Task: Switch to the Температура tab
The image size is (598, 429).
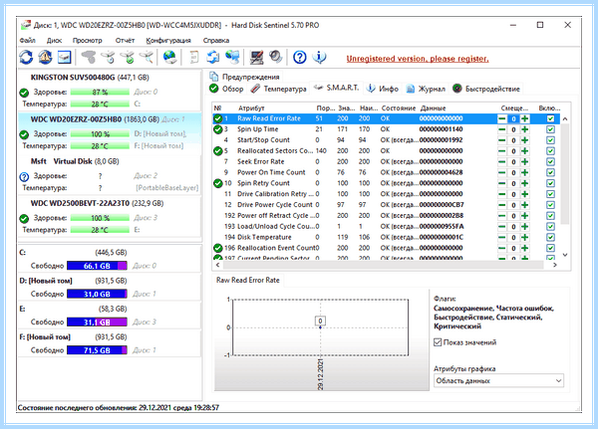Action: click(x=279, y=89)
